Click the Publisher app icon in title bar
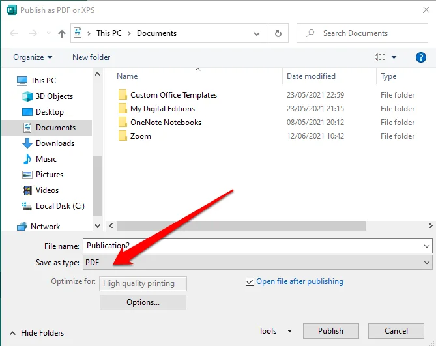 11,10
